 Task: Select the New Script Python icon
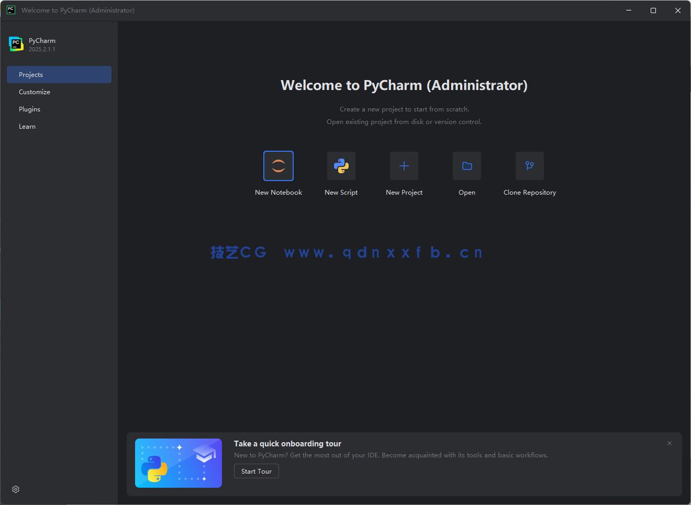click(341, 166)
